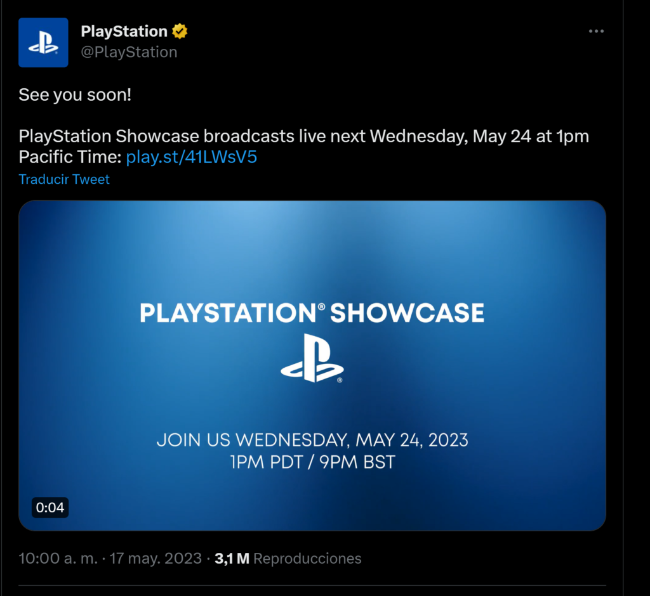Click the Reproducciones label
Viewport: 650px width, 596px height.
coord(307,559)
